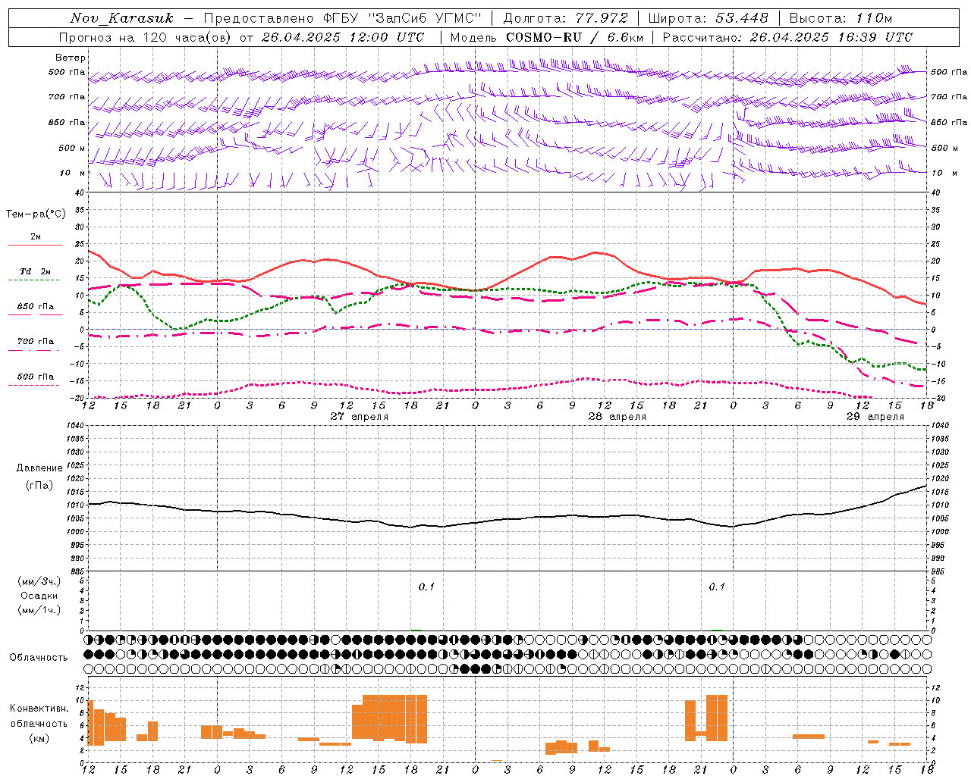Select the Высота: 110м label
Screen dimensions: 971x776
[841, 18]
